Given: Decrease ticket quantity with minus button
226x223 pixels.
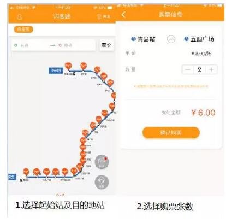Looking at the screenshot, I should click(187, 69).
